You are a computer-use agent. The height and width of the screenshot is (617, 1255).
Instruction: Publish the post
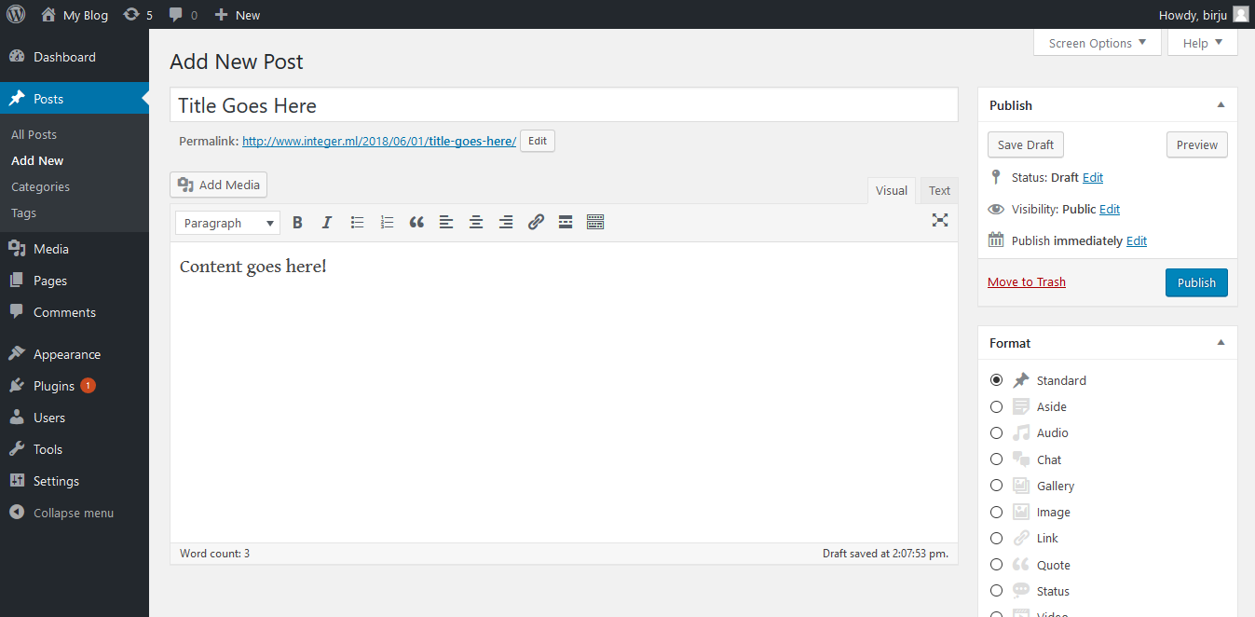click(1196, 282)
